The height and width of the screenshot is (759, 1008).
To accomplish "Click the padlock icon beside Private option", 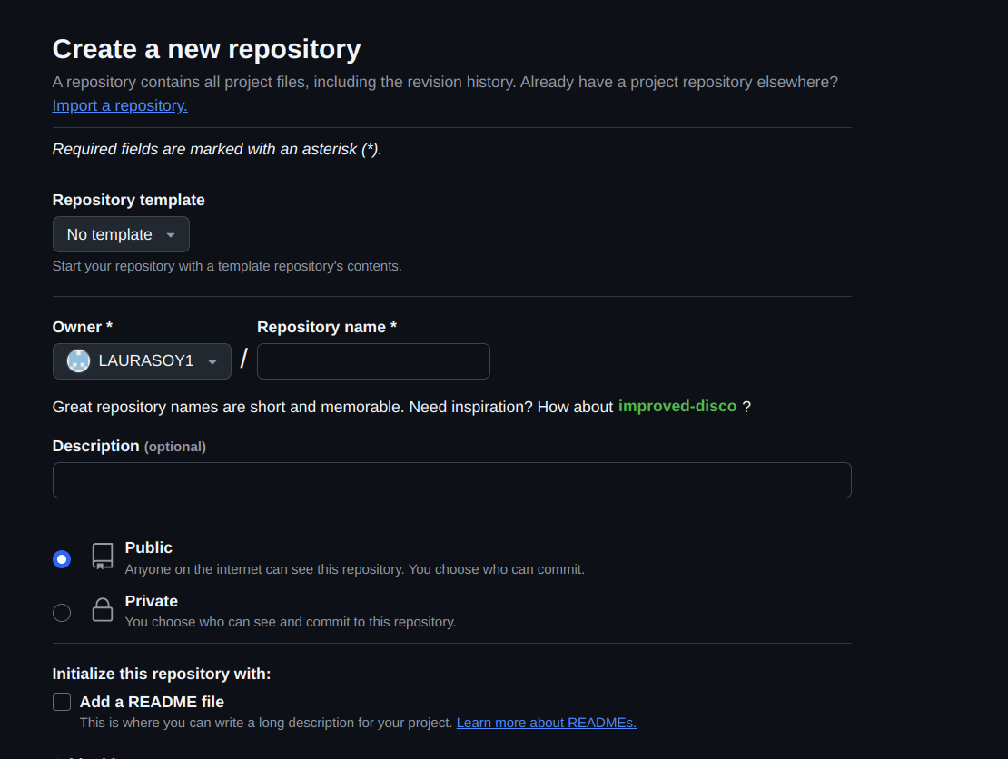I will tap(102, 610).
